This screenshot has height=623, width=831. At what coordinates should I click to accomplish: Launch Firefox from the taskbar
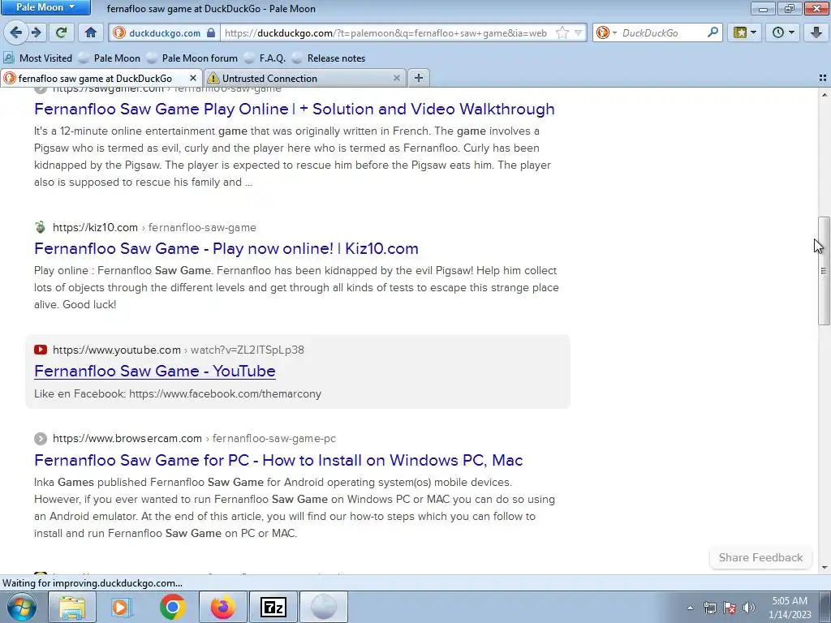pos(222,607)
